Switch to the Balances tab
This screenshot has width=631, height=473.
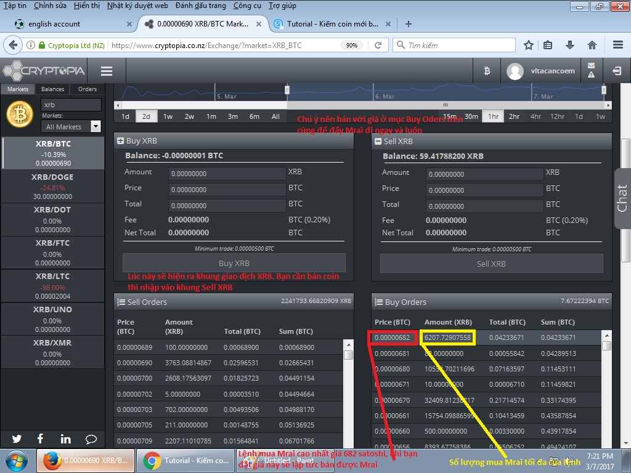tap(53, 89)
